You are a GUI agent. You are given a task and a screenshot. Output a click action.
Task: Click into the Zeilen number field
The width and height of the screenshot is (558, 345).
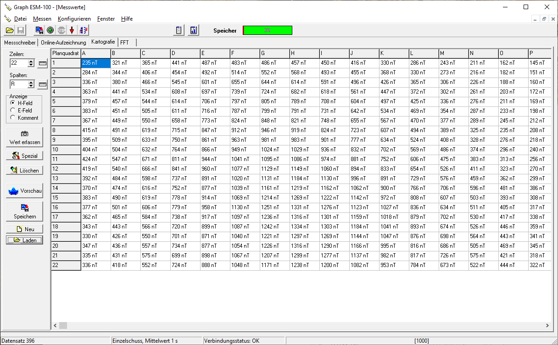pos(19,63)
